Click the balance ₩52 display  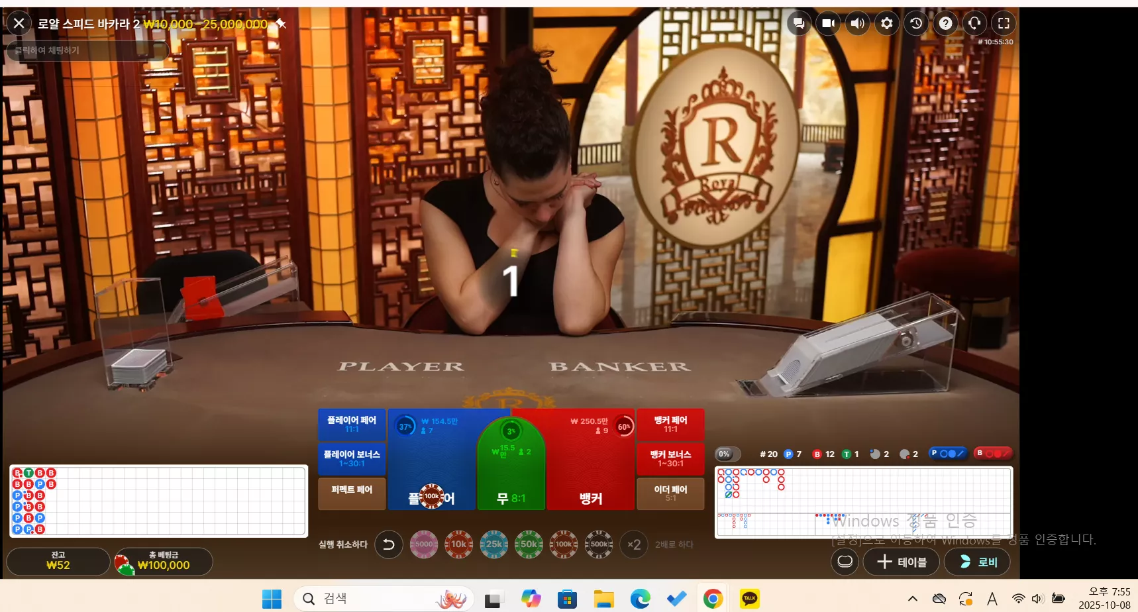(x=58, y=561)
